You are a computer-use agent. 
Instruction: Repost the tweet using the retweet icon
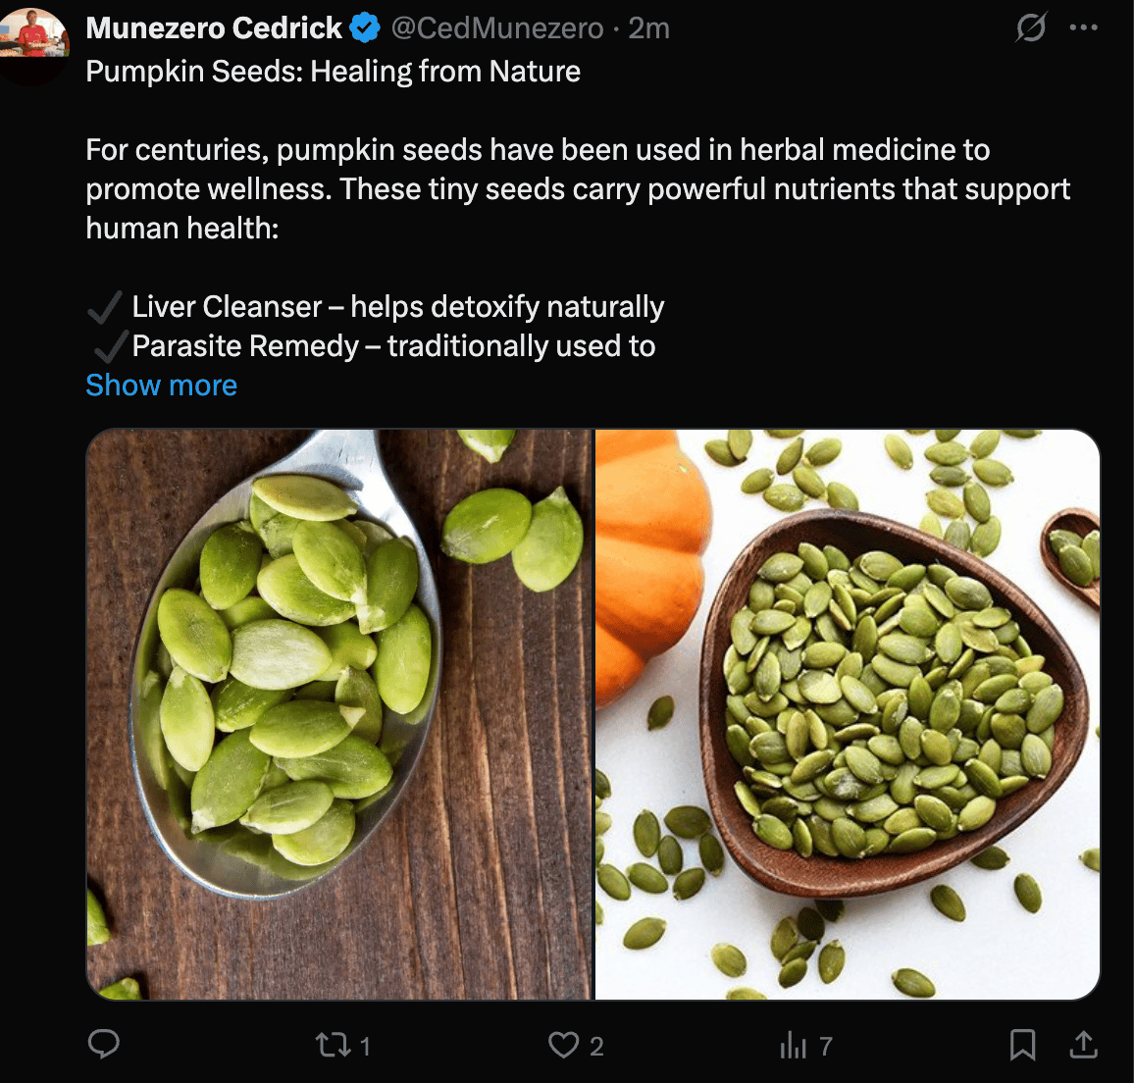click(334, 1045)
